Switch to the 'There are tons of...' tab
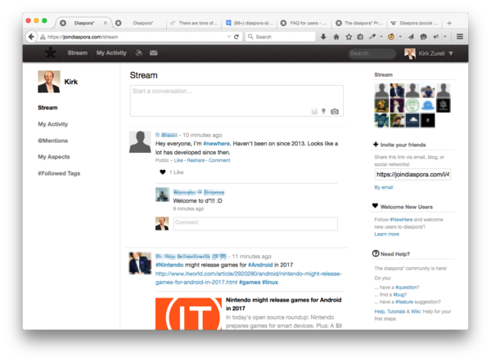 194,23
